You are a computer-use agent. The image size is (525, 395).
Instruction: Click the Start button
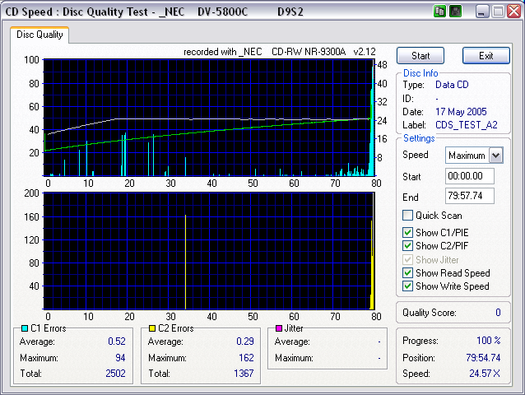pyautogui.click(x=420, y=56)
